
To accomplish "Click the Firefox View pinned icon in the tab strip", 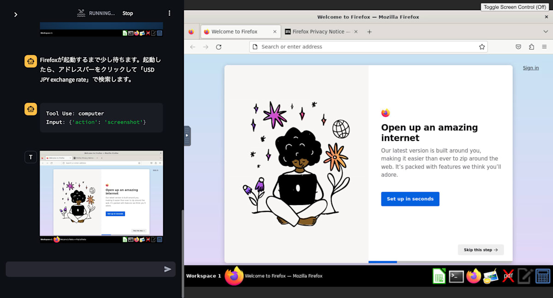I will point(191,32).
